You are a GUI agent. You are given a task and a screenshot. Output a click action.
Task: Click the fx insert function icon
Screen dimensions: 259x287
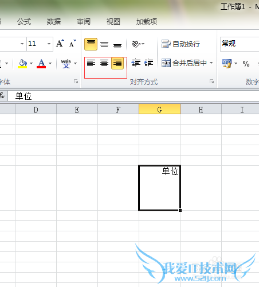[2, 96]
